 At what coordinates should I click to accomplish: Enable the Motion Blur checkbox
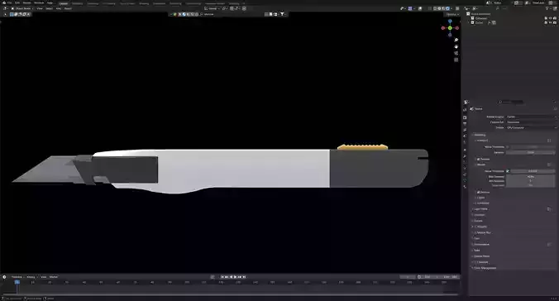(x=475, y=232)
